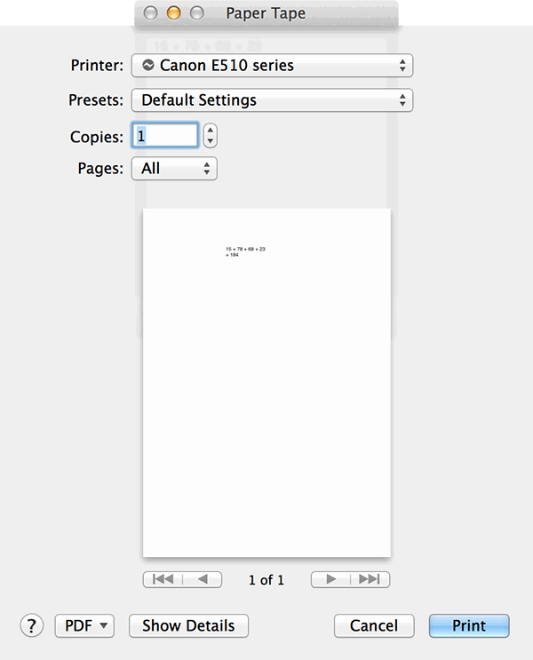Go to next page of preview
The image size is (533, 660).
tap(330, 579)
